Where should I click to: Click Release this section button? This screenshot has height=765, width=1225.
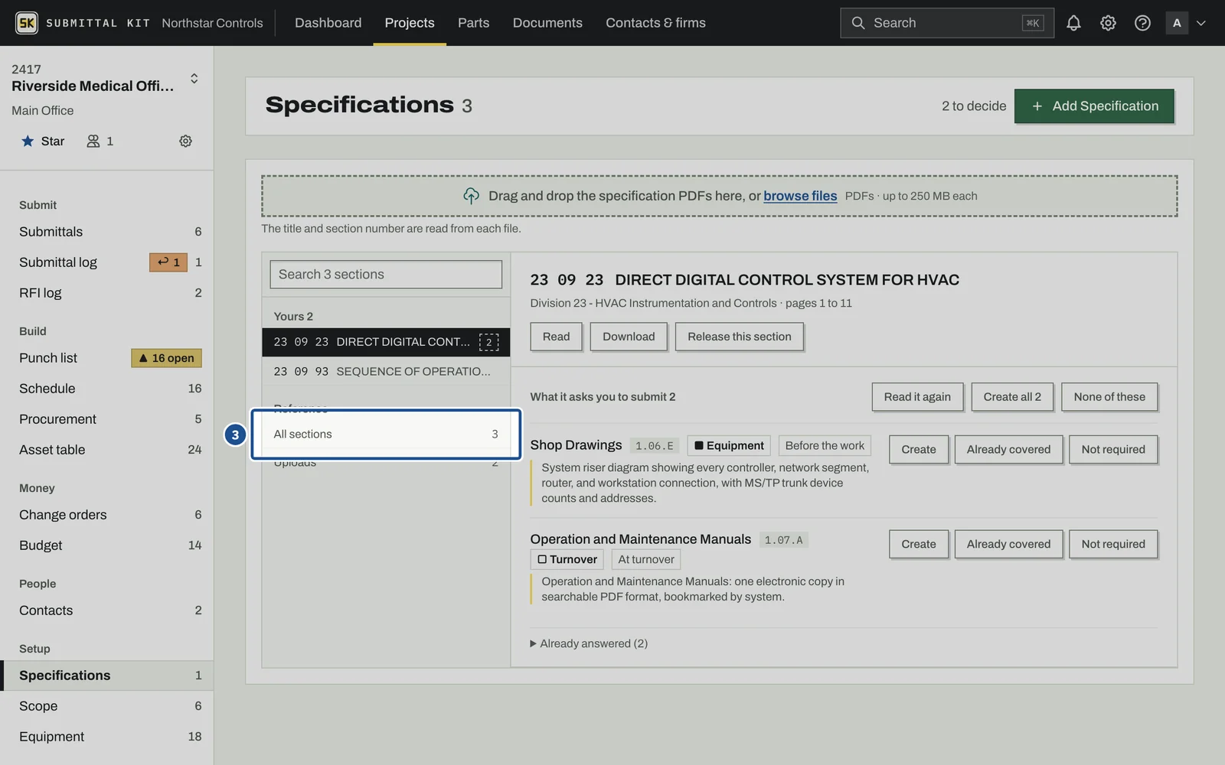(x=739, y=337)
